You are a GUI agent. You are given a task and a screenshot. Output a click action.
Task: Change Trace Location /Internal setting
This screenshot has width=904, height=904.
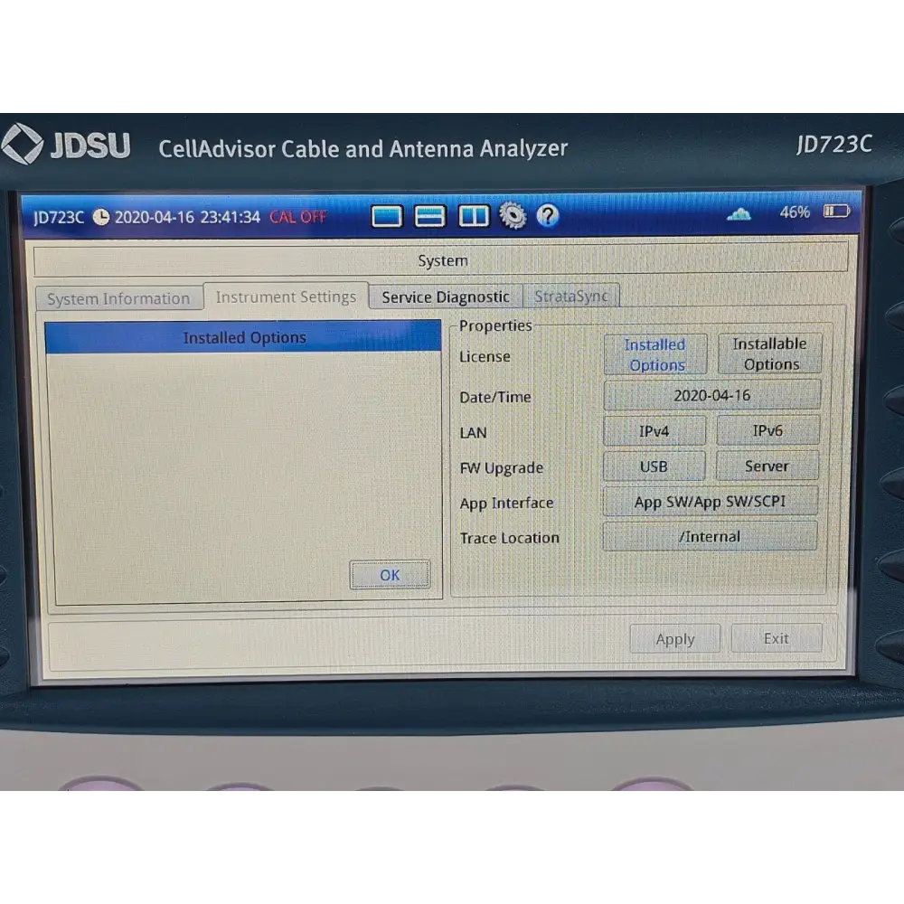[x=710, y=537]
